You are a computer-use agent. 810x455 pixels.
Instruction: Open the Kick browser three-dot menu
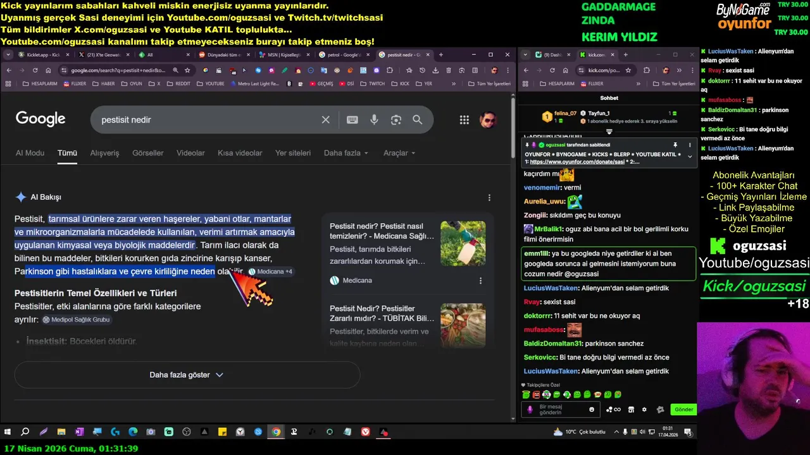(691, 70)
